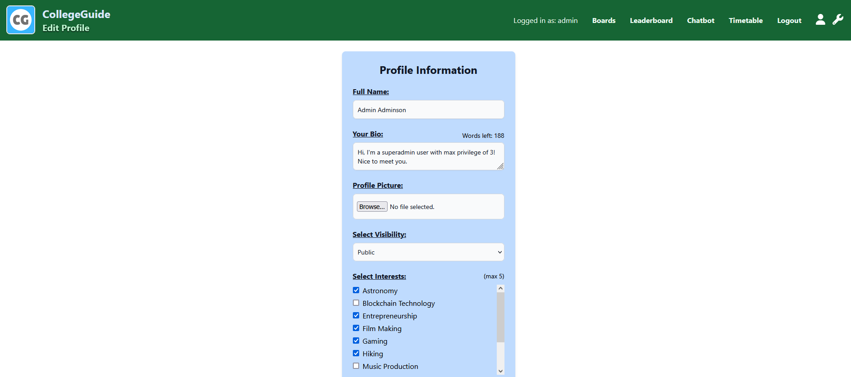851x377 pixels.
Task: Check the Blockchain Technology interest
Action: tap(356, 303)
